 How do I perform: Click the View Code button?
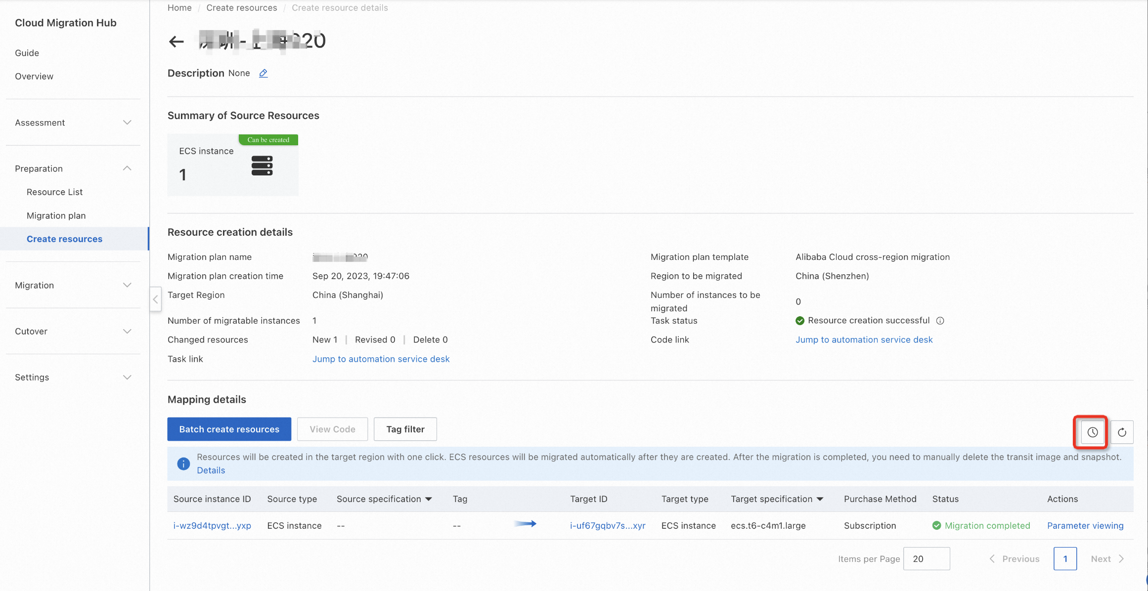point(332,429)
